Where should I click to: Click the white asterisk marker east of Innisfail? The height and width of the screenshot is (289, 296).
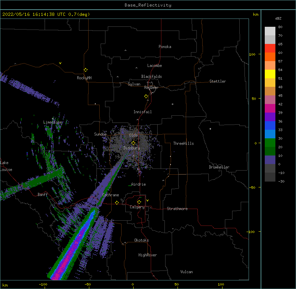coord(172,104)
